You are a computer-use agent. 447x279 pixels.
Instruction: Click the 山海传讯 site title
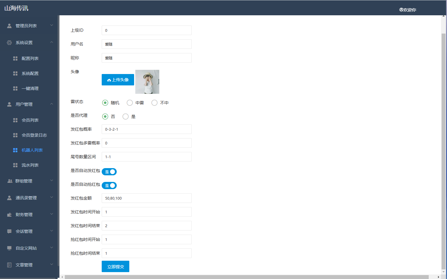tap(16, 8)
